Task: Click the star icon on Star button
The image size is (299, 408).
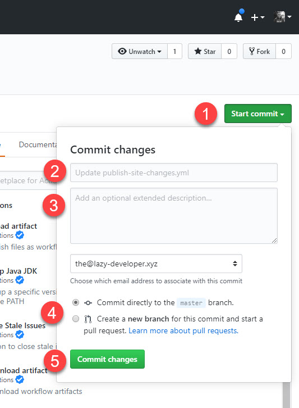Action: point(198,51)
